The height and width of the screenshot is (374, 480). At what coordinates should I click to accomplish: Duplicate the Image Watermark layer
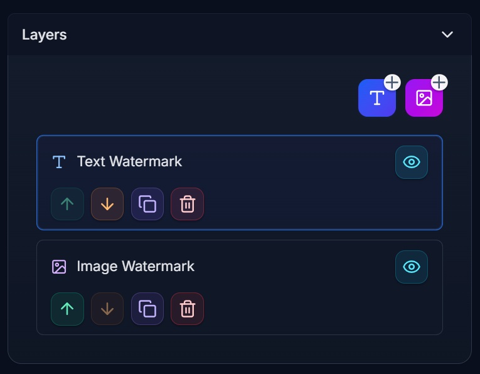click(x=147, y=309)
